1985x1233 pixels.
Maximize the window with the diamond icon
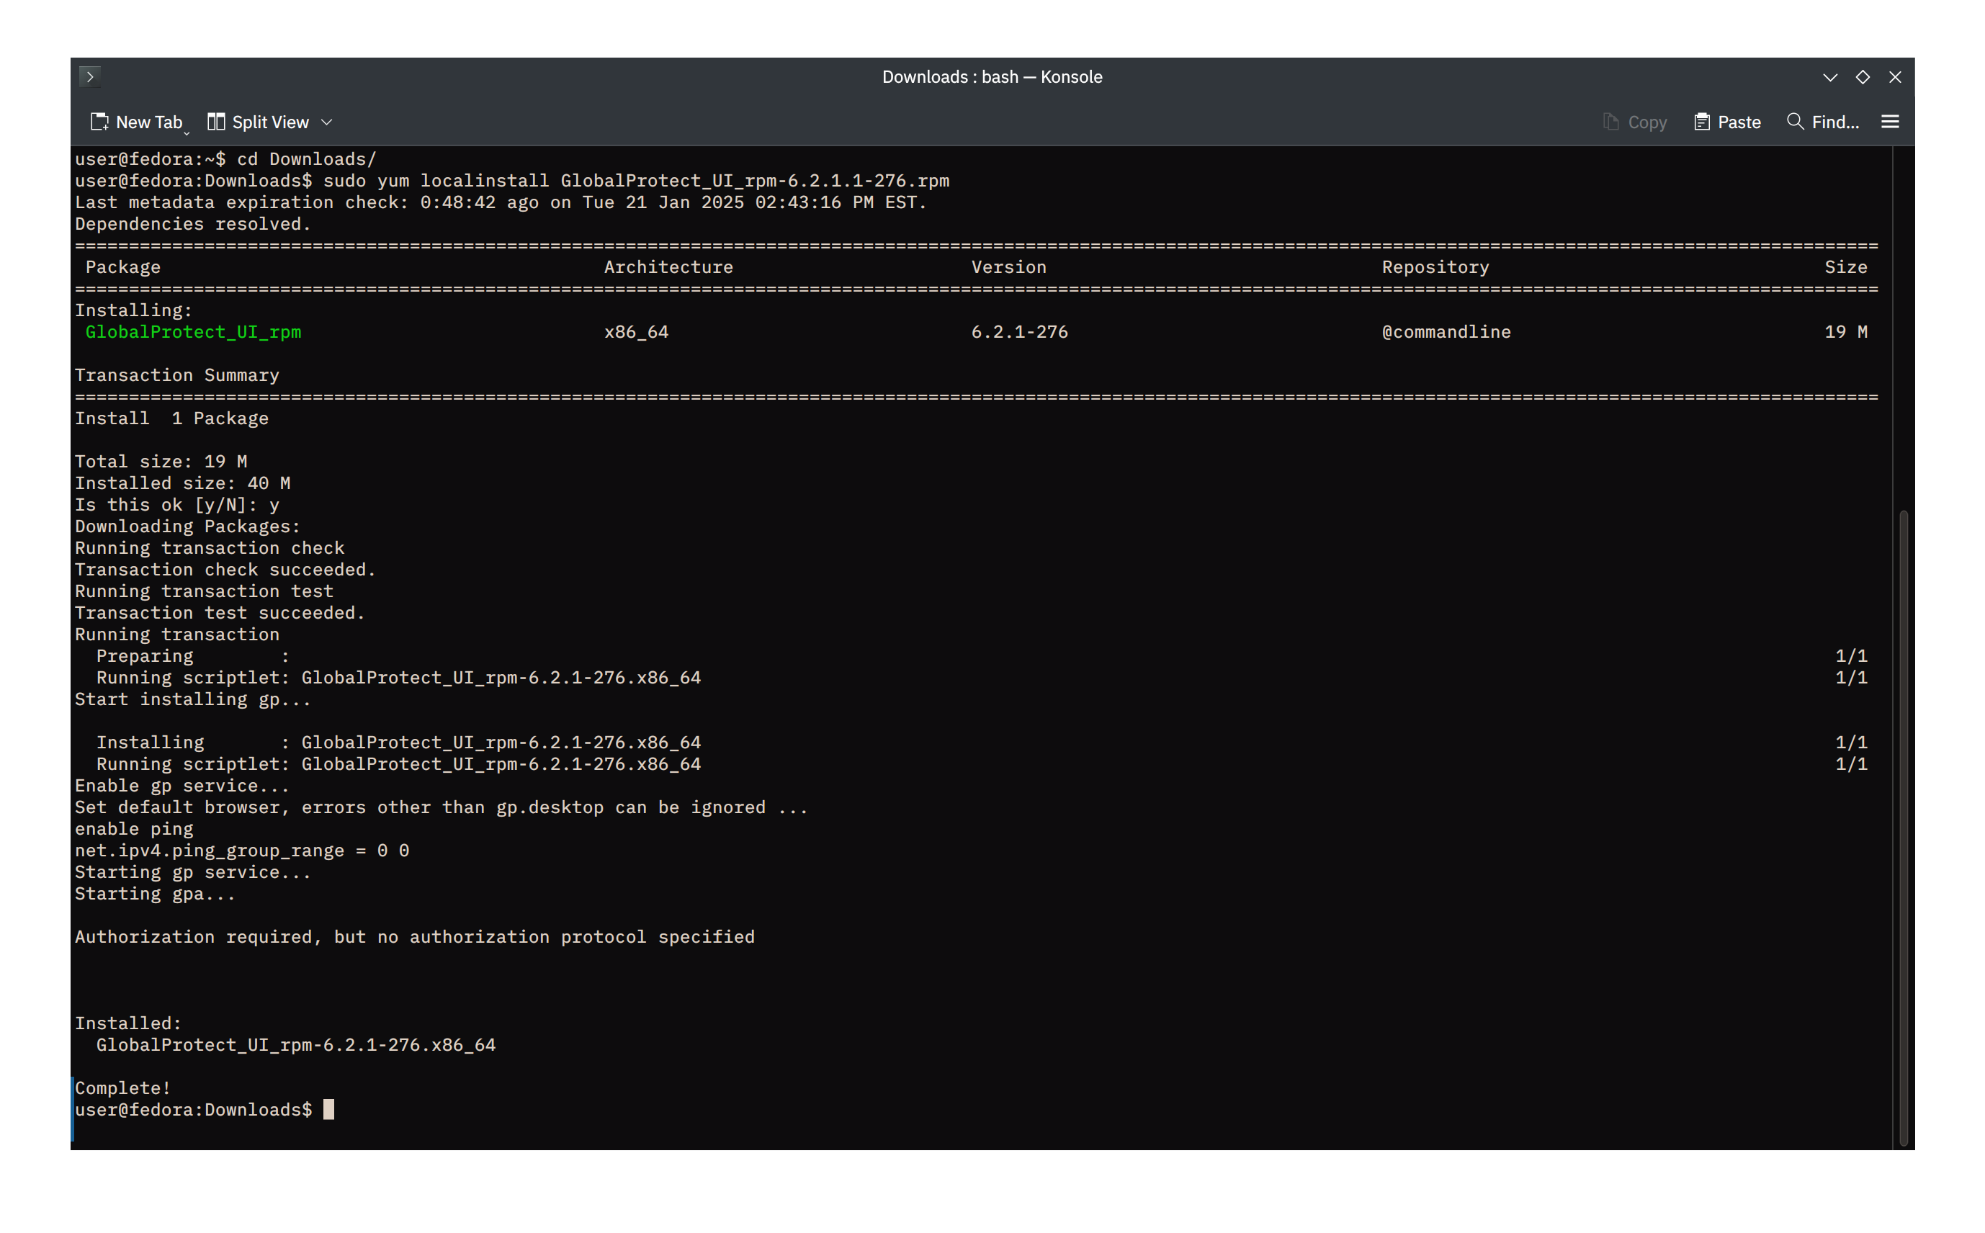(1863, 76)
